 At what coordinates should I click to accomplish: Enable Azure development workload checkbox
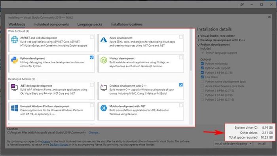pyautogui.click(x=181, y=37)
